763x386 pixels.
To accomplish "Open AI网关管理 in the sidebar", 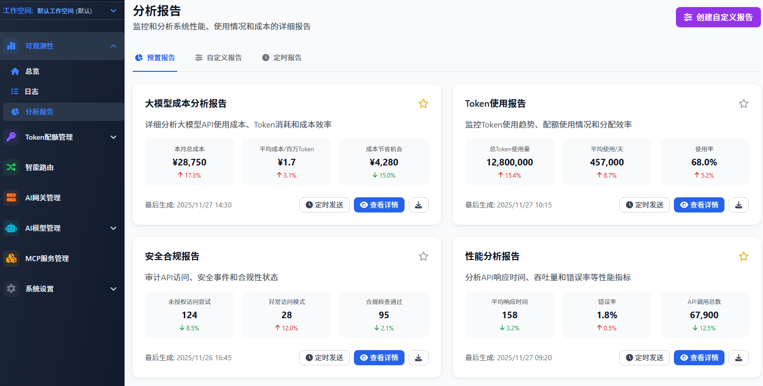I will [x=62, y=198].
